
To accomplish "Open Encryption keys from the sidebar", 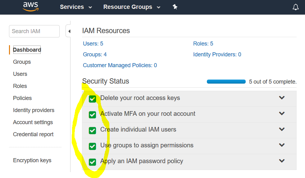I will 32,160.
